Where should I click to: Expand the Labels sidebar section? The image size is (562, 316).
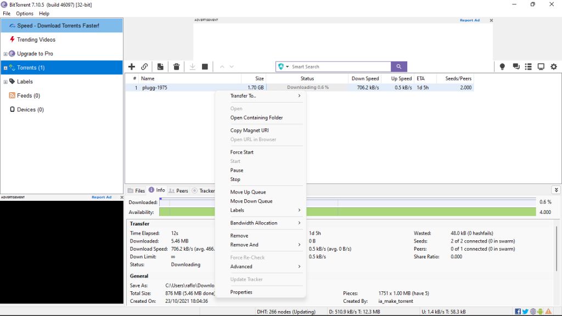click(4, 81)
